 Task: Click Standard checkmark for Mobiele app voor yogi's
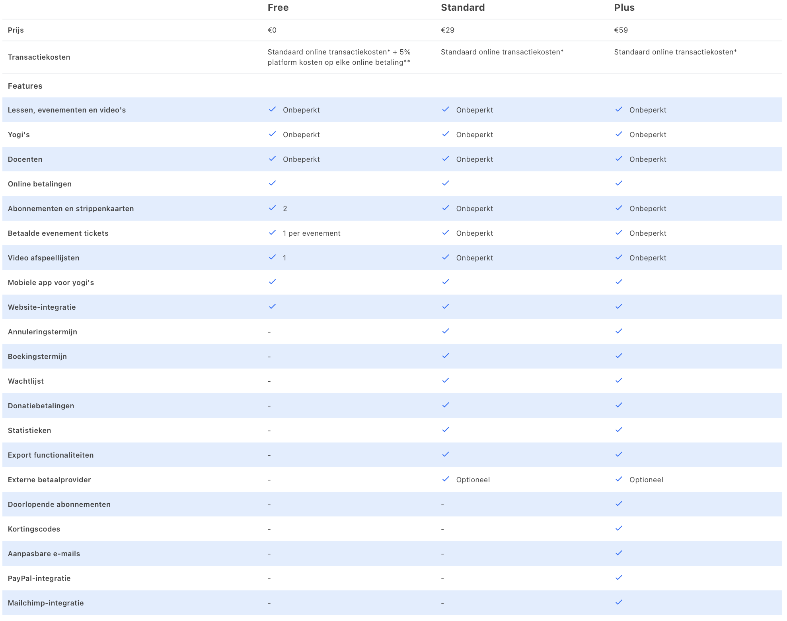coord(446,282)
